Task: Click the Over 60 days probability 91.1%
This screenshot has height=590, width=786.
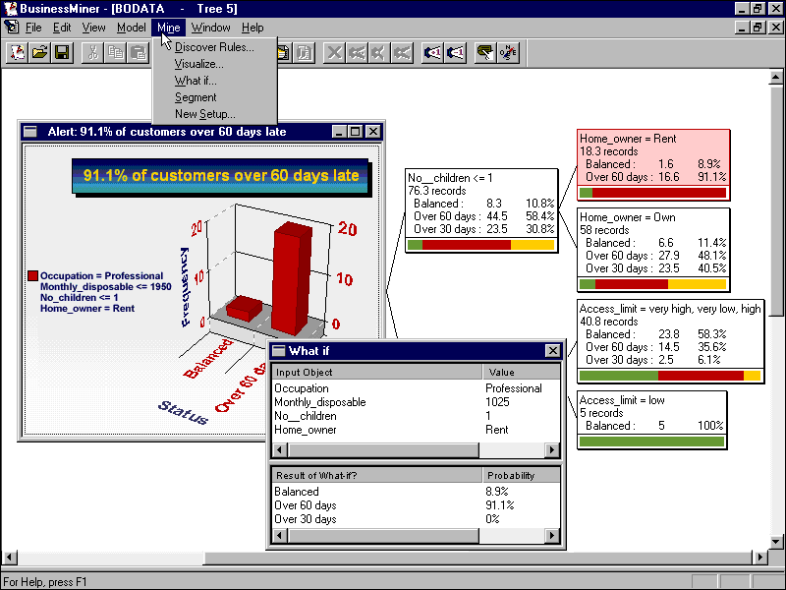Action: pyautogui.click(x=500, y=505)
